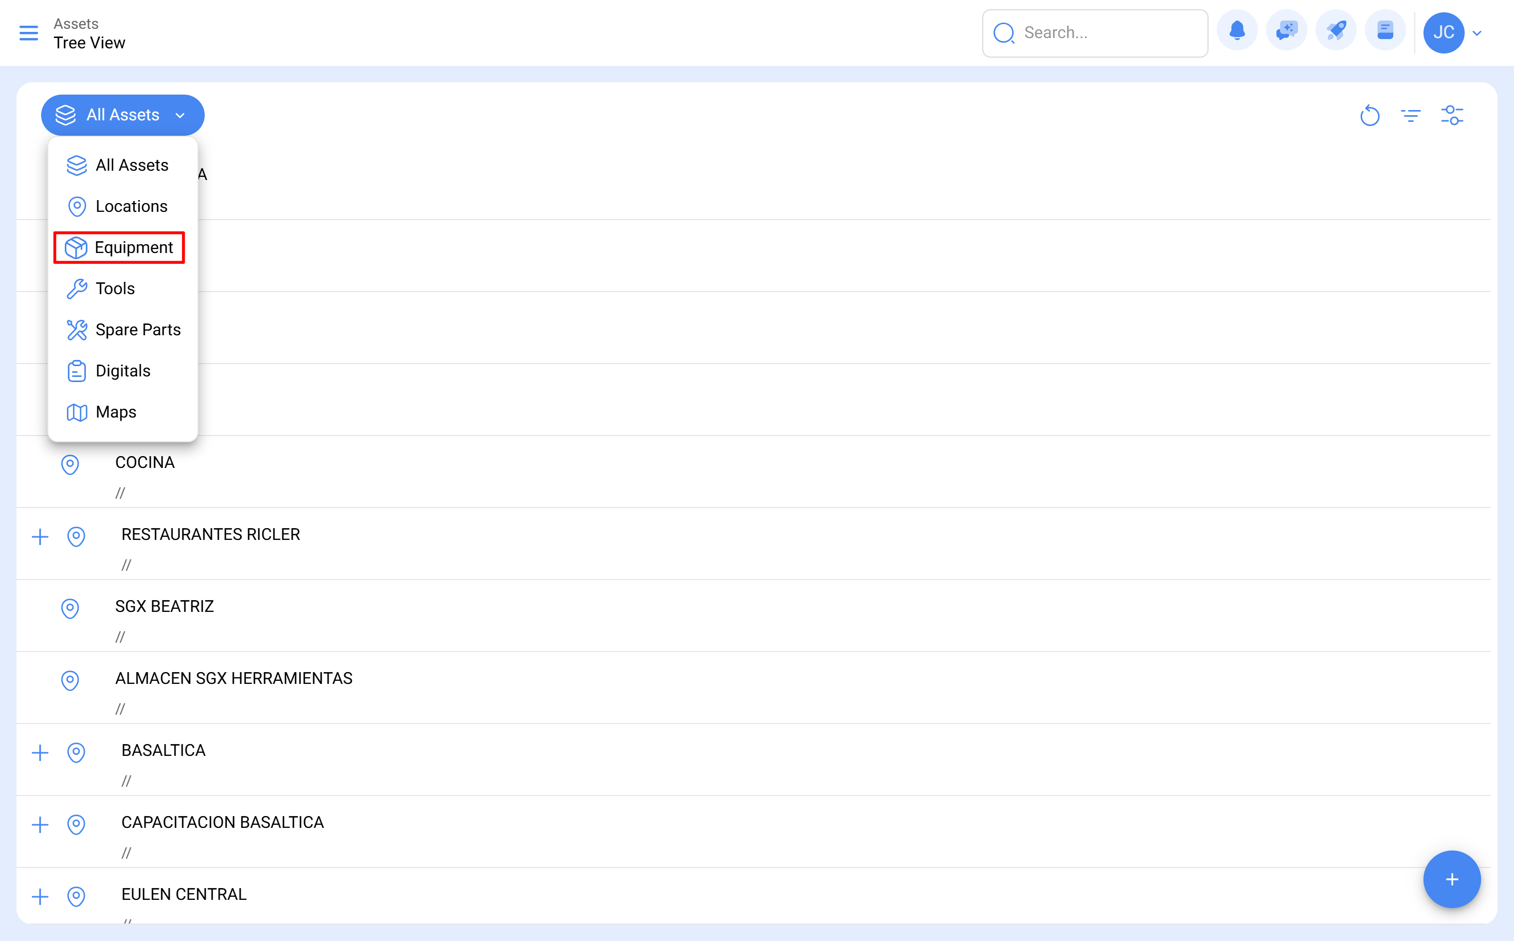Image resolution: width=1514 pixels, height=941 pixels.
Task: Open the column settings sliders icon
Action: coord(1453,115)
